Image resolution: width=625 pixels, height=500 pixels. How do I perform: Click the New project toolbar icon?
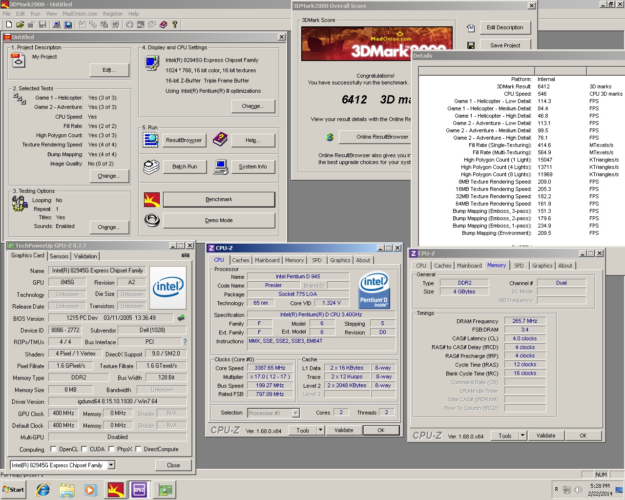coord(9,24)
